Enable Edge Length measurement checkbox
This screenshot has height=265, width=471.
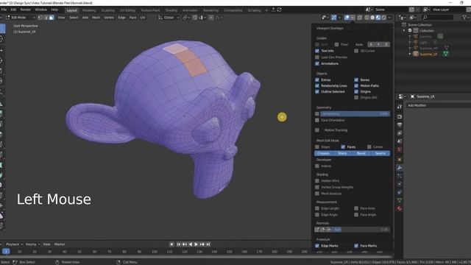[317, 208]
